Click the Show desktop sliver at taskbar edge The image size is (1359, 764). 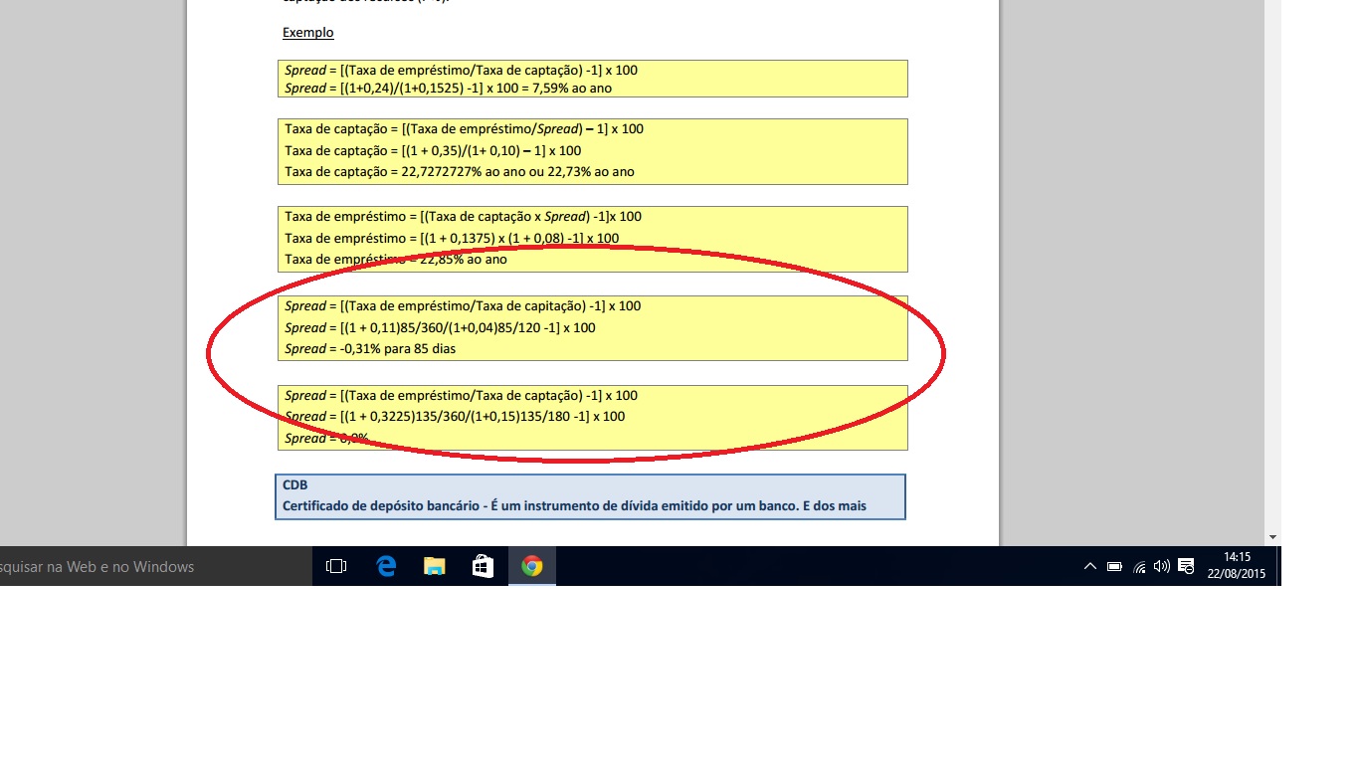1278,566
